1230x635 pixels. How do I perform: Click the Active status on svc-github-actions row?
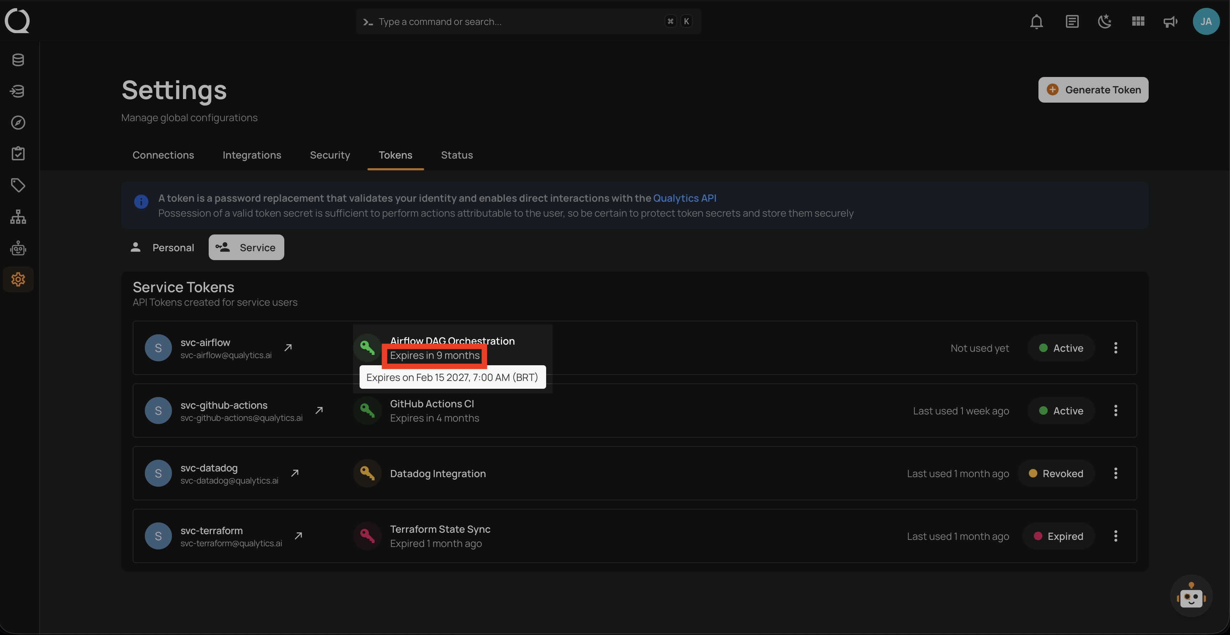pos(1061,411)
